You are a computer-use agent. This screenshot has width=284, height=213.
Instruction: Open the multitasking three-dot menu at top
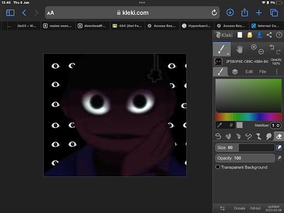pyautogui.click(x=142, y=3)
